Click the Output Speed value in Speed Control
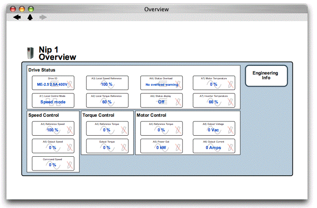Screen dimensions: 317x208 coord(53,146)
